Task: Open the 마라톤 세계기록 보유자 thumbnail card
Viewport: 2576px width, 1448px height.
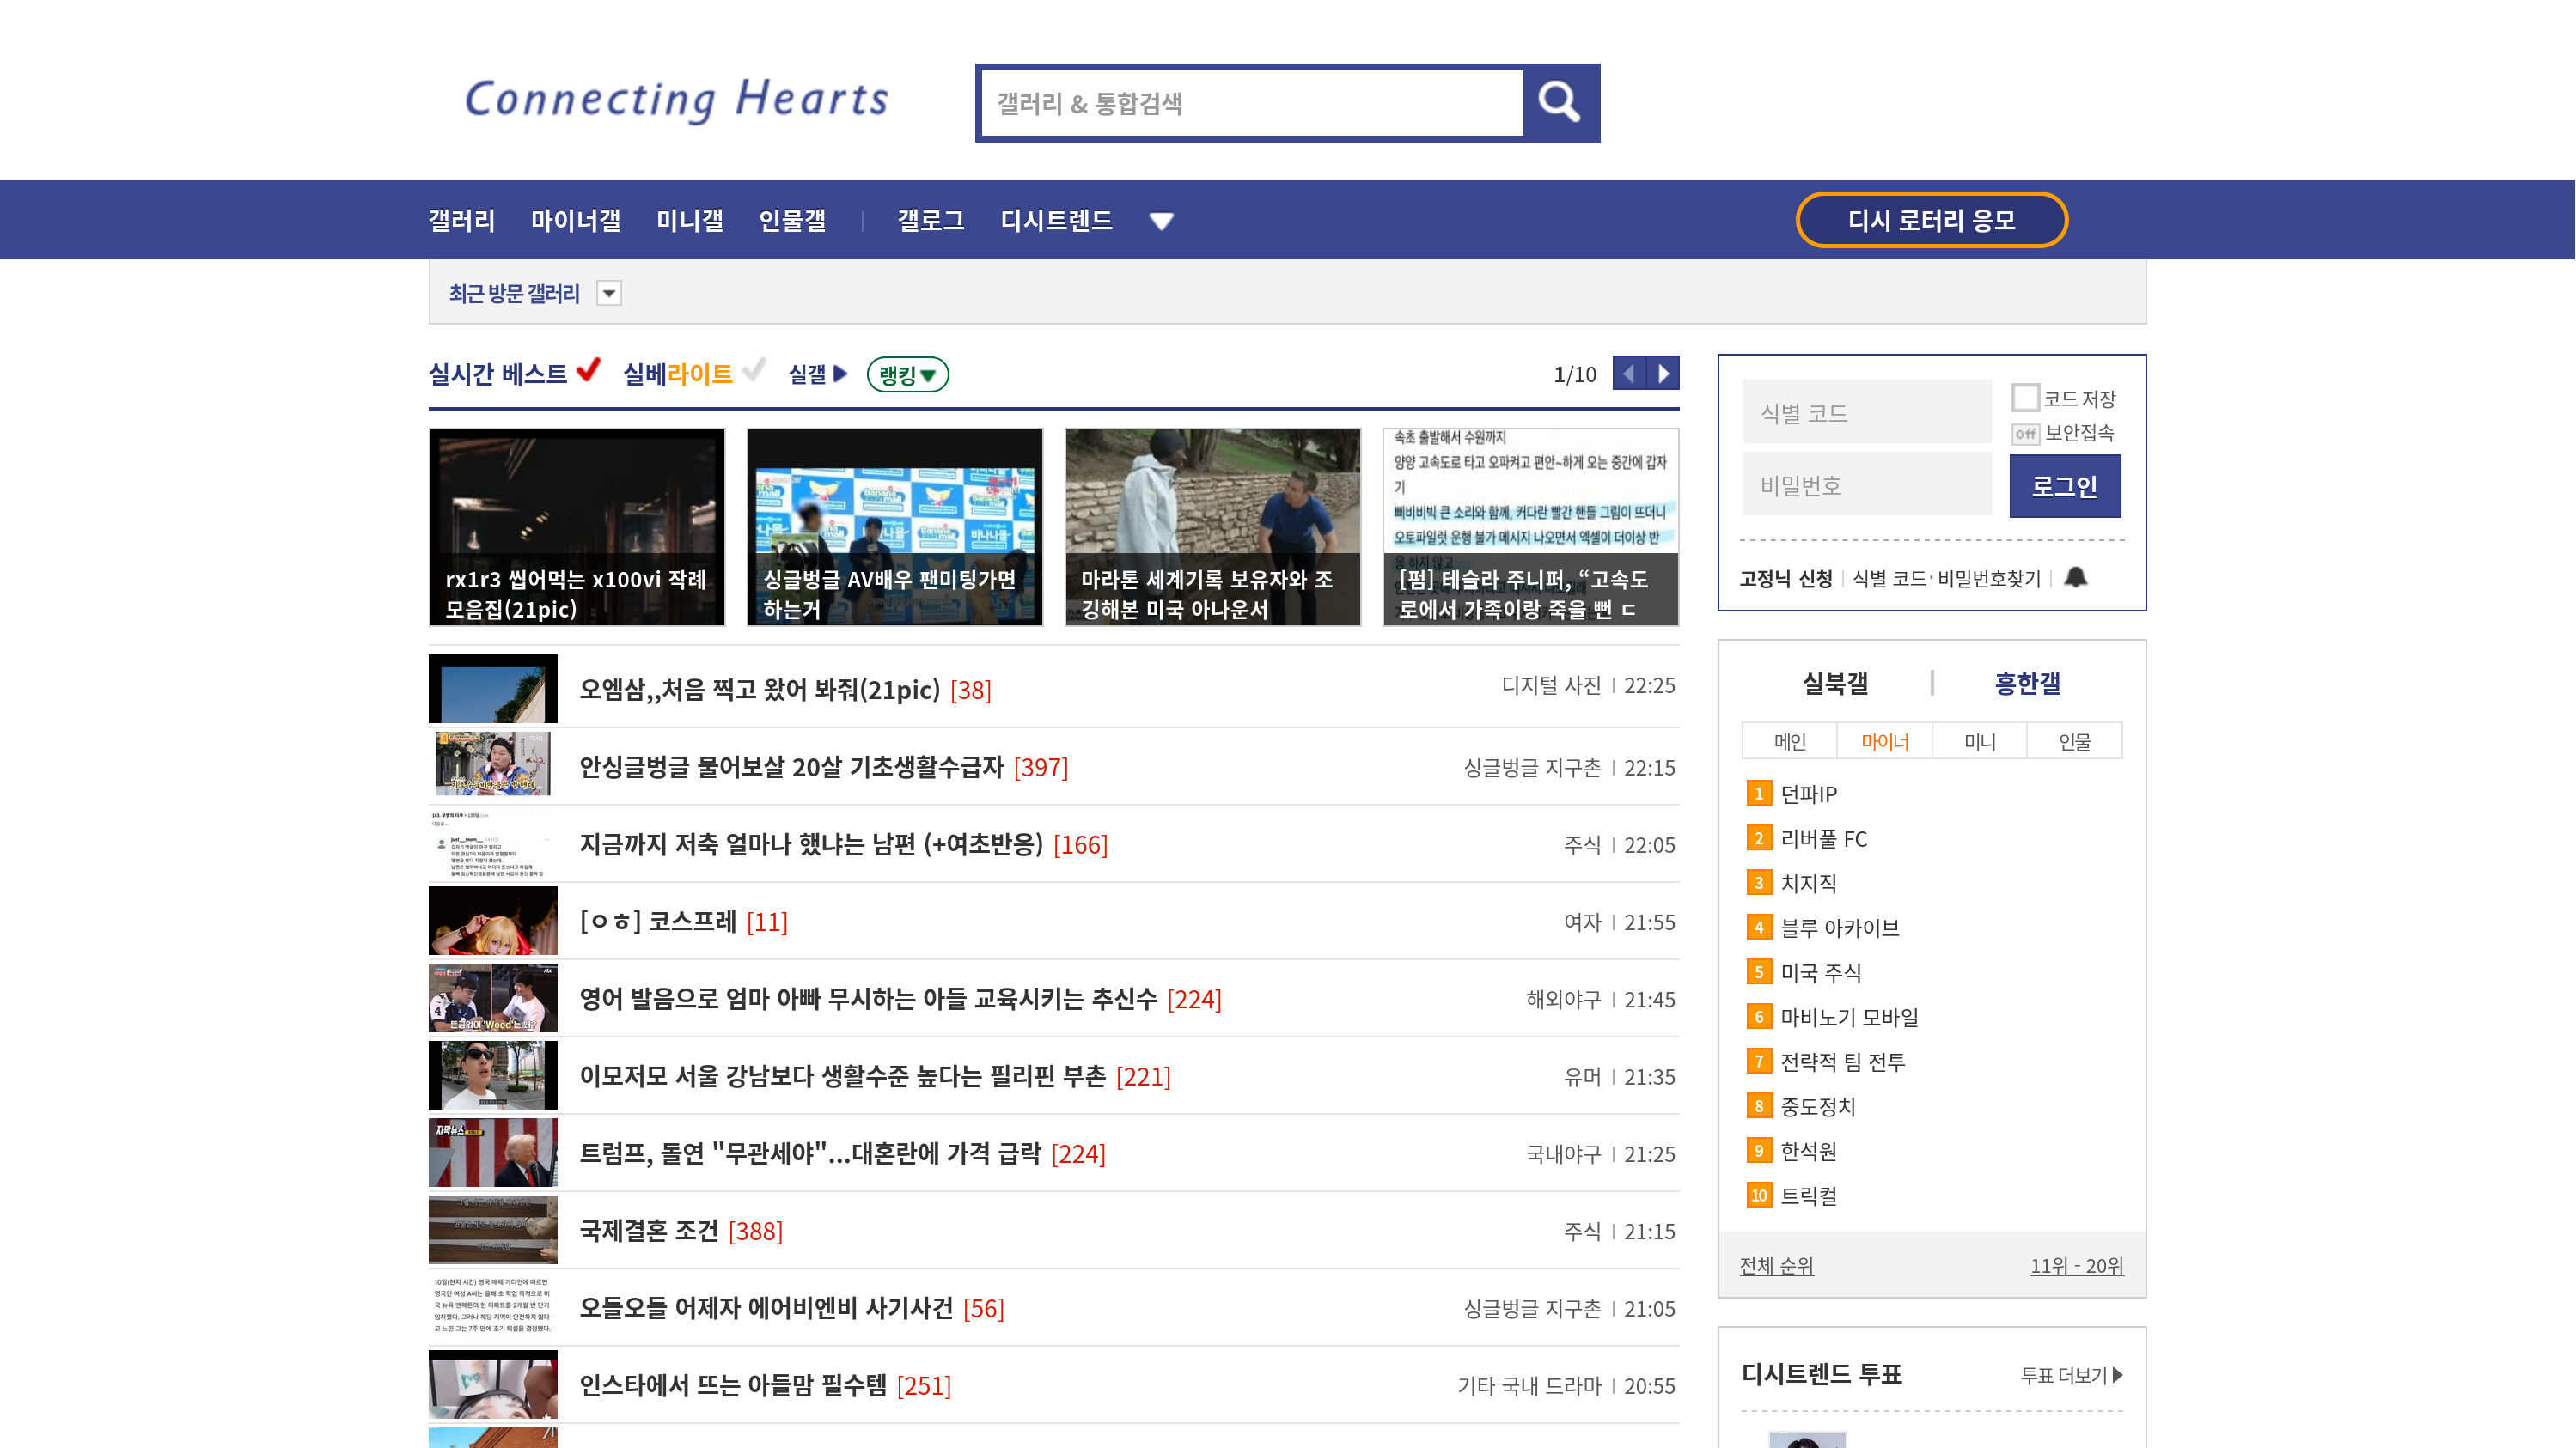Action: tap(1213, 527)
